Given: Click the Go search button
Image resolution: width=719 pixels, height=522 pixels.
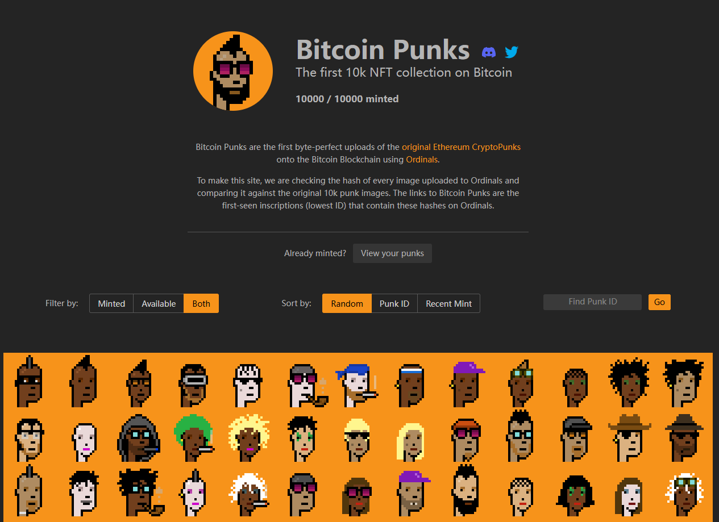Looking at the screenshot, I should point(659,302).
